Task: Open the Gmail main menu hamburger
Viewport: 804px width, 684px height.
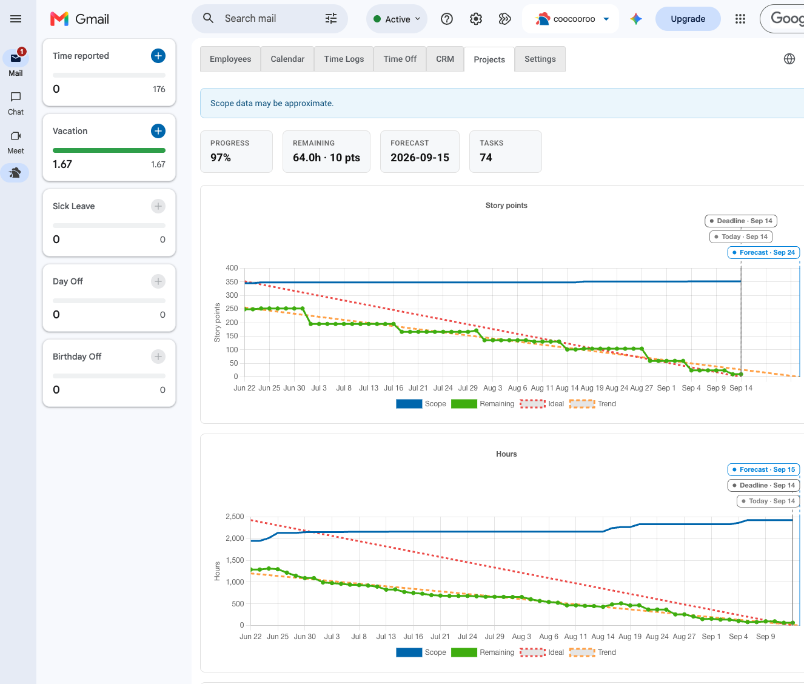Action: click(x=16, y=19)
